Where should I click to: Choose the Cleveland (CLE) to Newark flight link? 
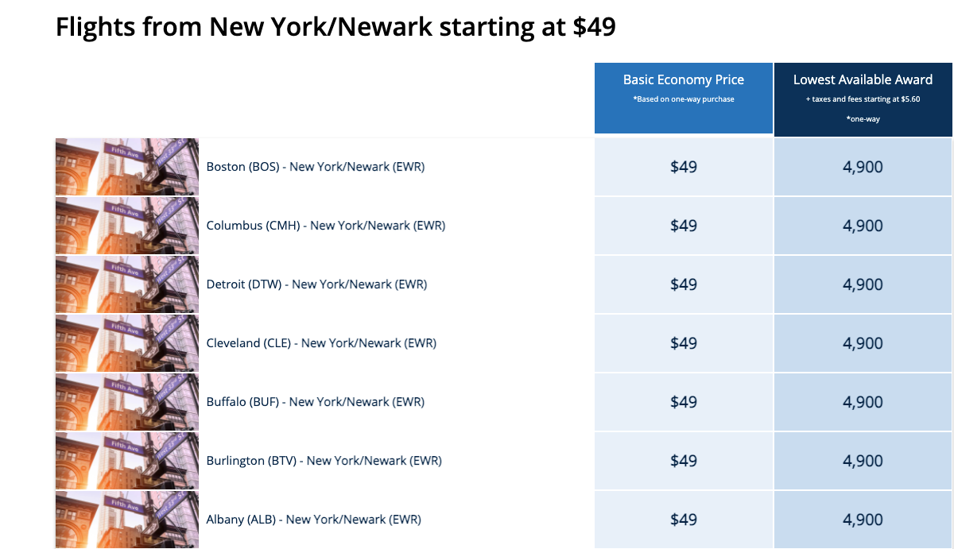point(321,343)
